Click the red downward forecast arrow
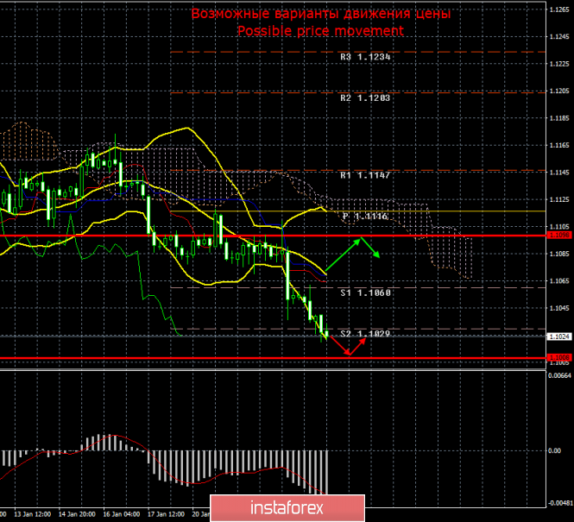Image resolution: width=574 pixels, height=522 pixels. point(337,346)
